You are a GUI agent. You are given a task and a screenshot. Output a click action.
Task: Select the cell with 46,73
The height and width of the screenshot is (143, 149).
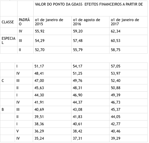pos(128,102)
